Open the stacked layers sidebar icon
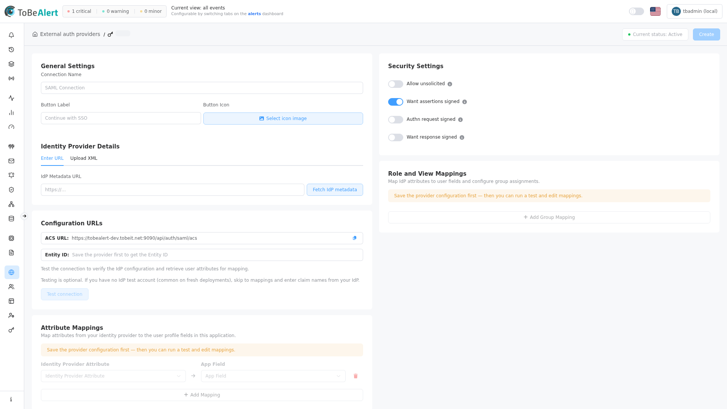 click(11, 64)
